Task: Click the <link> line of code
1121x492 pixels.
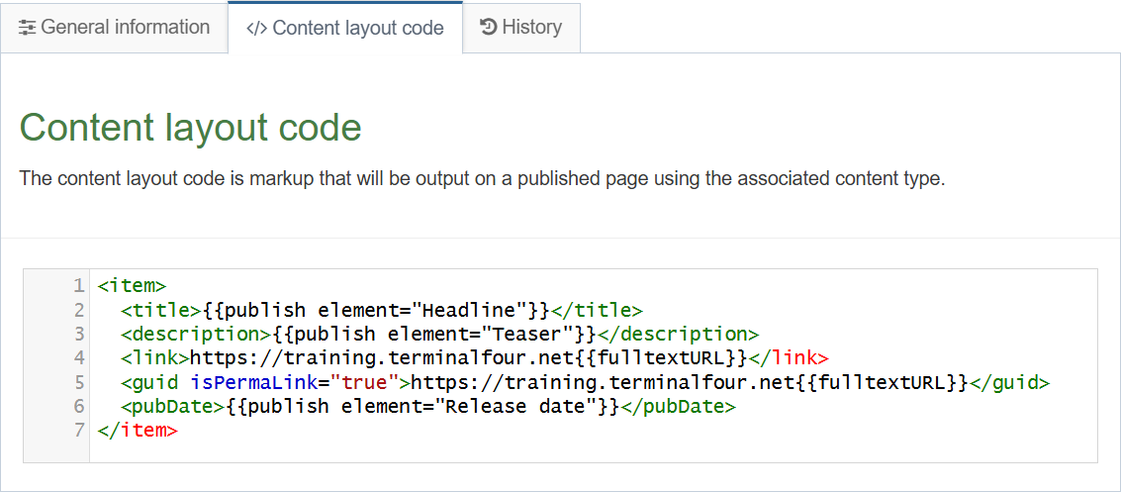Action: (x=475, y=357)
